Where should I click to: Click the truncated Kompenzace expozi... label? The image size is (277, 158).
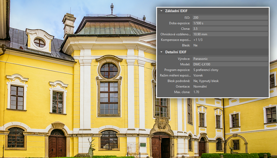tap(176, 40)
